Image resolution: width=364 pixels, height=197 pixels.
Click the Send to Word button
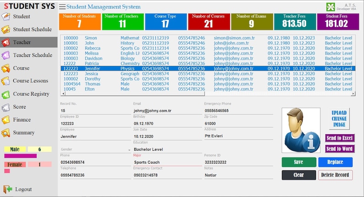pyautogui.click(x=340, y=149)
